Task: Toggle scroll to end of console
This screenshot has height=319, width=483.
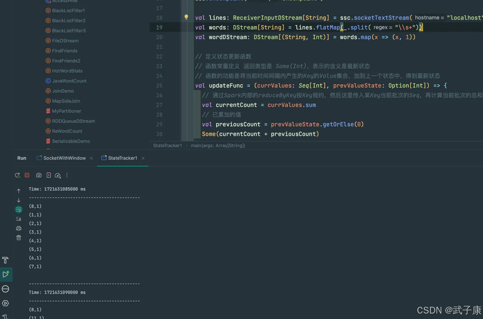Action: click(19, 219)
